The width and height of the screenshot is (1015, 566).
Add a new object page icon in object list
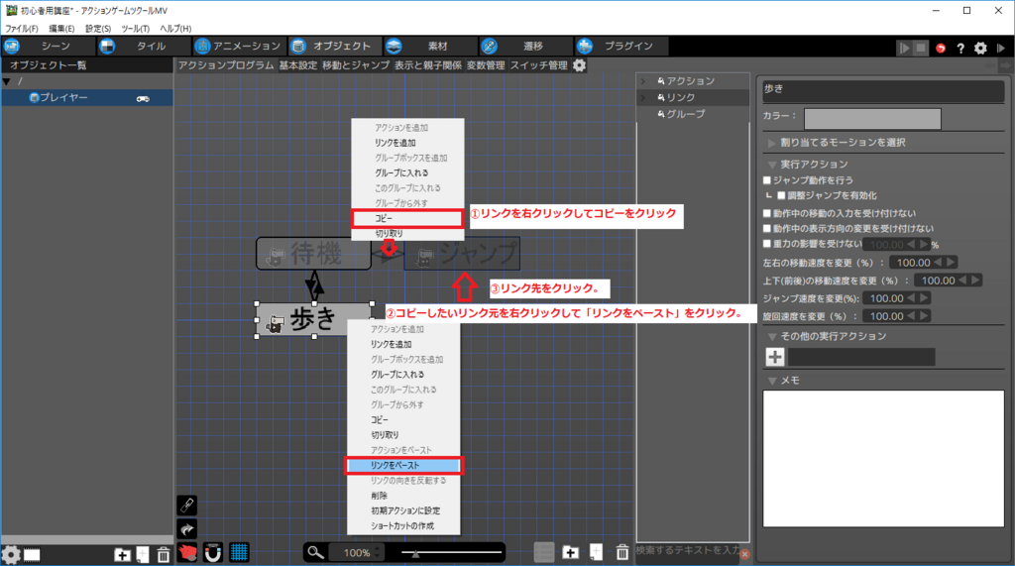(143, 554)
